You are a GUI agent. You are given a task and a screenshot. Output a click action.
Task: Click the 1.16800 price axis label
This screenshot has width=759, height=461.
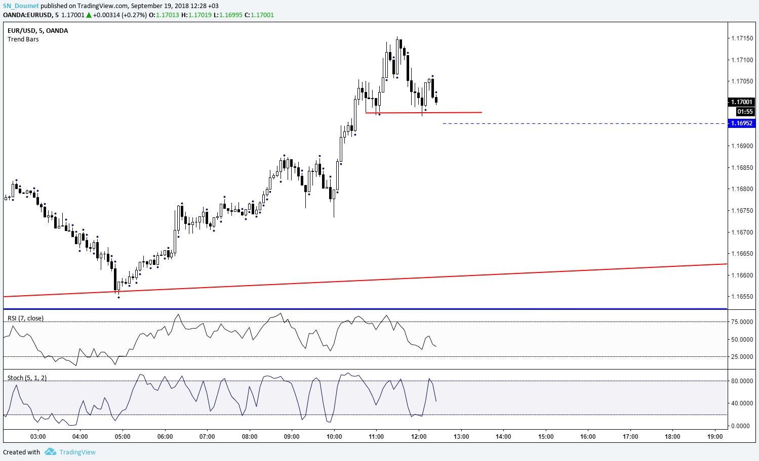742,189
